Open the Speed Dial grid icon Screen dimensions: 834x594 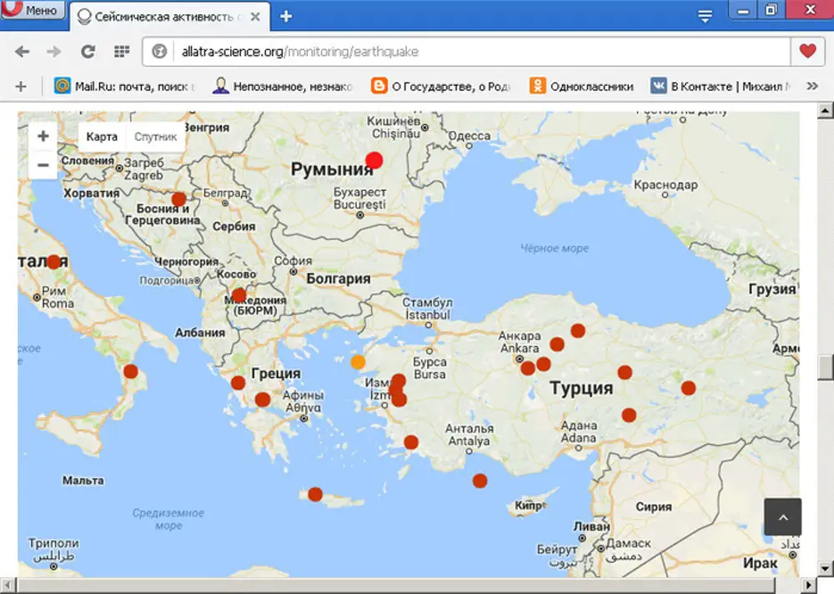tap(122, 52)
